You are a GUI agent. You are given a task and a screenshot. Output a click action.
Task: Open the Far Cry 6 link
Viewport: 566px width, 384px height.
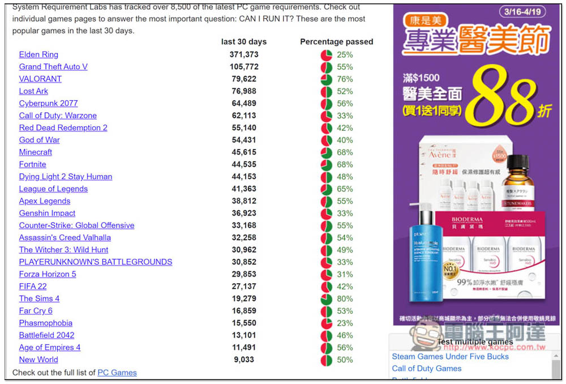coord(36,311)
